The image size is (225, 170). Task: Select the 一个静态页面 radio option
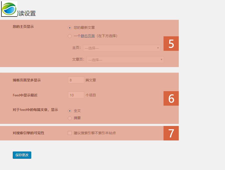70,36
